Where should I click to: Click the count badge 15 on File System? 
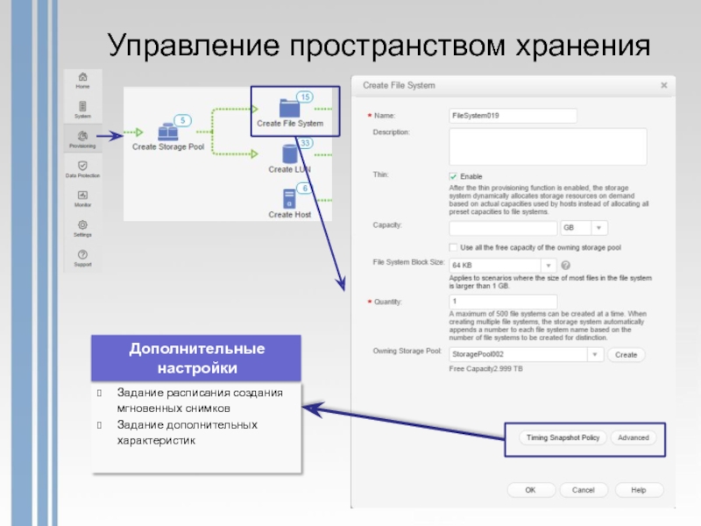(x=305, y=96)
